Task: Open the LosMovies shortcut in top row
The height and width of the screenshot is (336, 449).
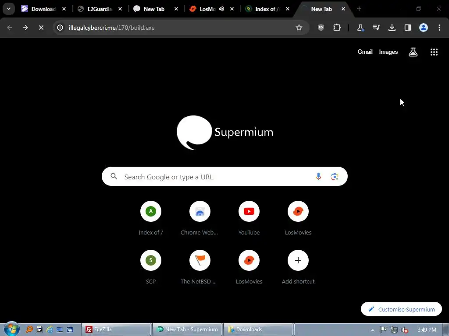Action: click(x=298, y=218)
